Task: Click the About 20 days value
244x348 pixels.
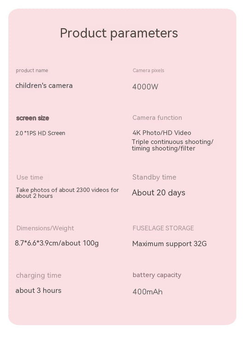Action: point(158,192)
